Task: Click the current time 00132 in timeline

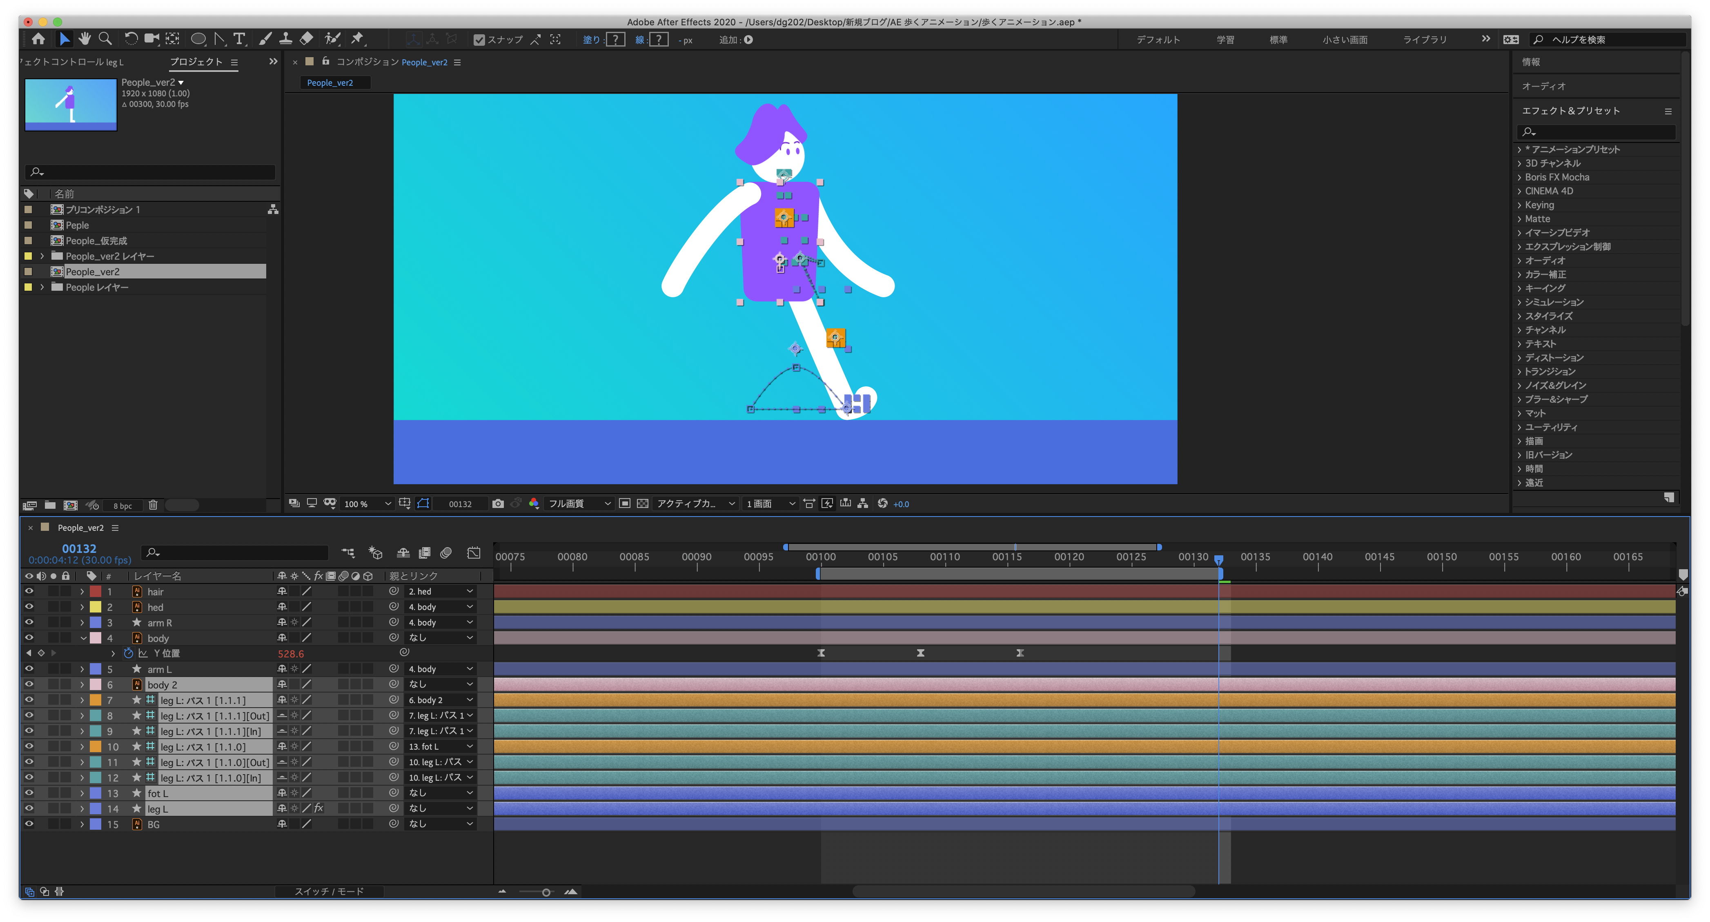Action: [79, 549]
